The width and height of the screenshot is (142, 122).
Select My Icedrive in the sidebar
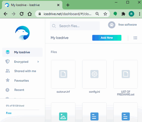[x=22, y=52]
